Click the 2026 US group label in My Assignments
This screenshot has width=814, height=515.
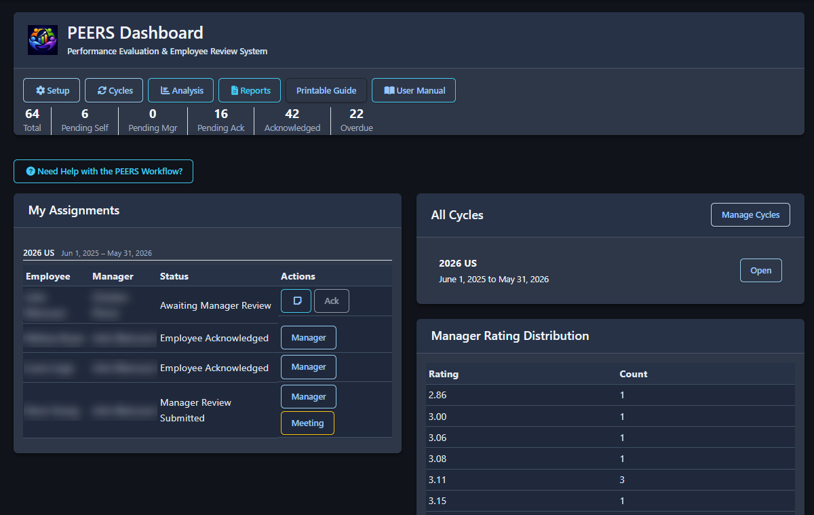[x=39, y=252]
